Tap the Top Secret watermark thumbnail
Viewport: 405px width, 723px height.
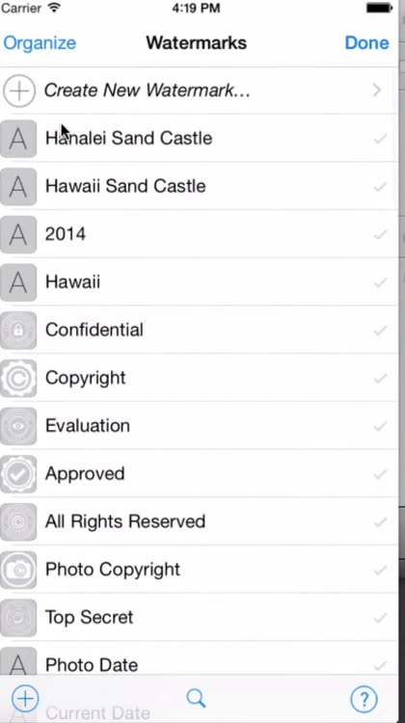pyautogui.click(x=18, y=618)
